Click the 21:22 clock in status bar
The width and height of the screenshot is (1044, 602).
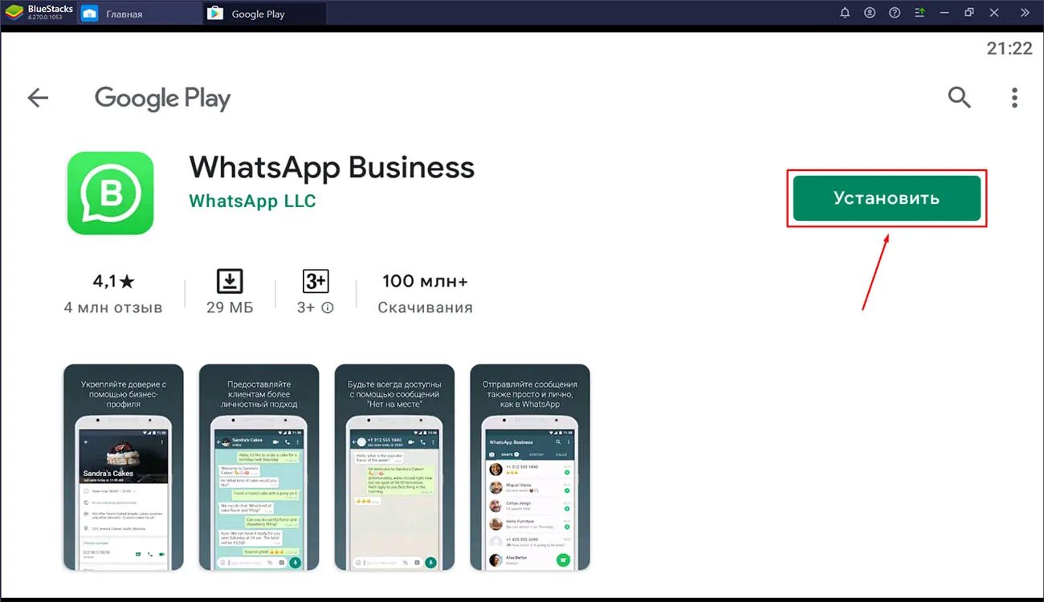coord(1009,48)
